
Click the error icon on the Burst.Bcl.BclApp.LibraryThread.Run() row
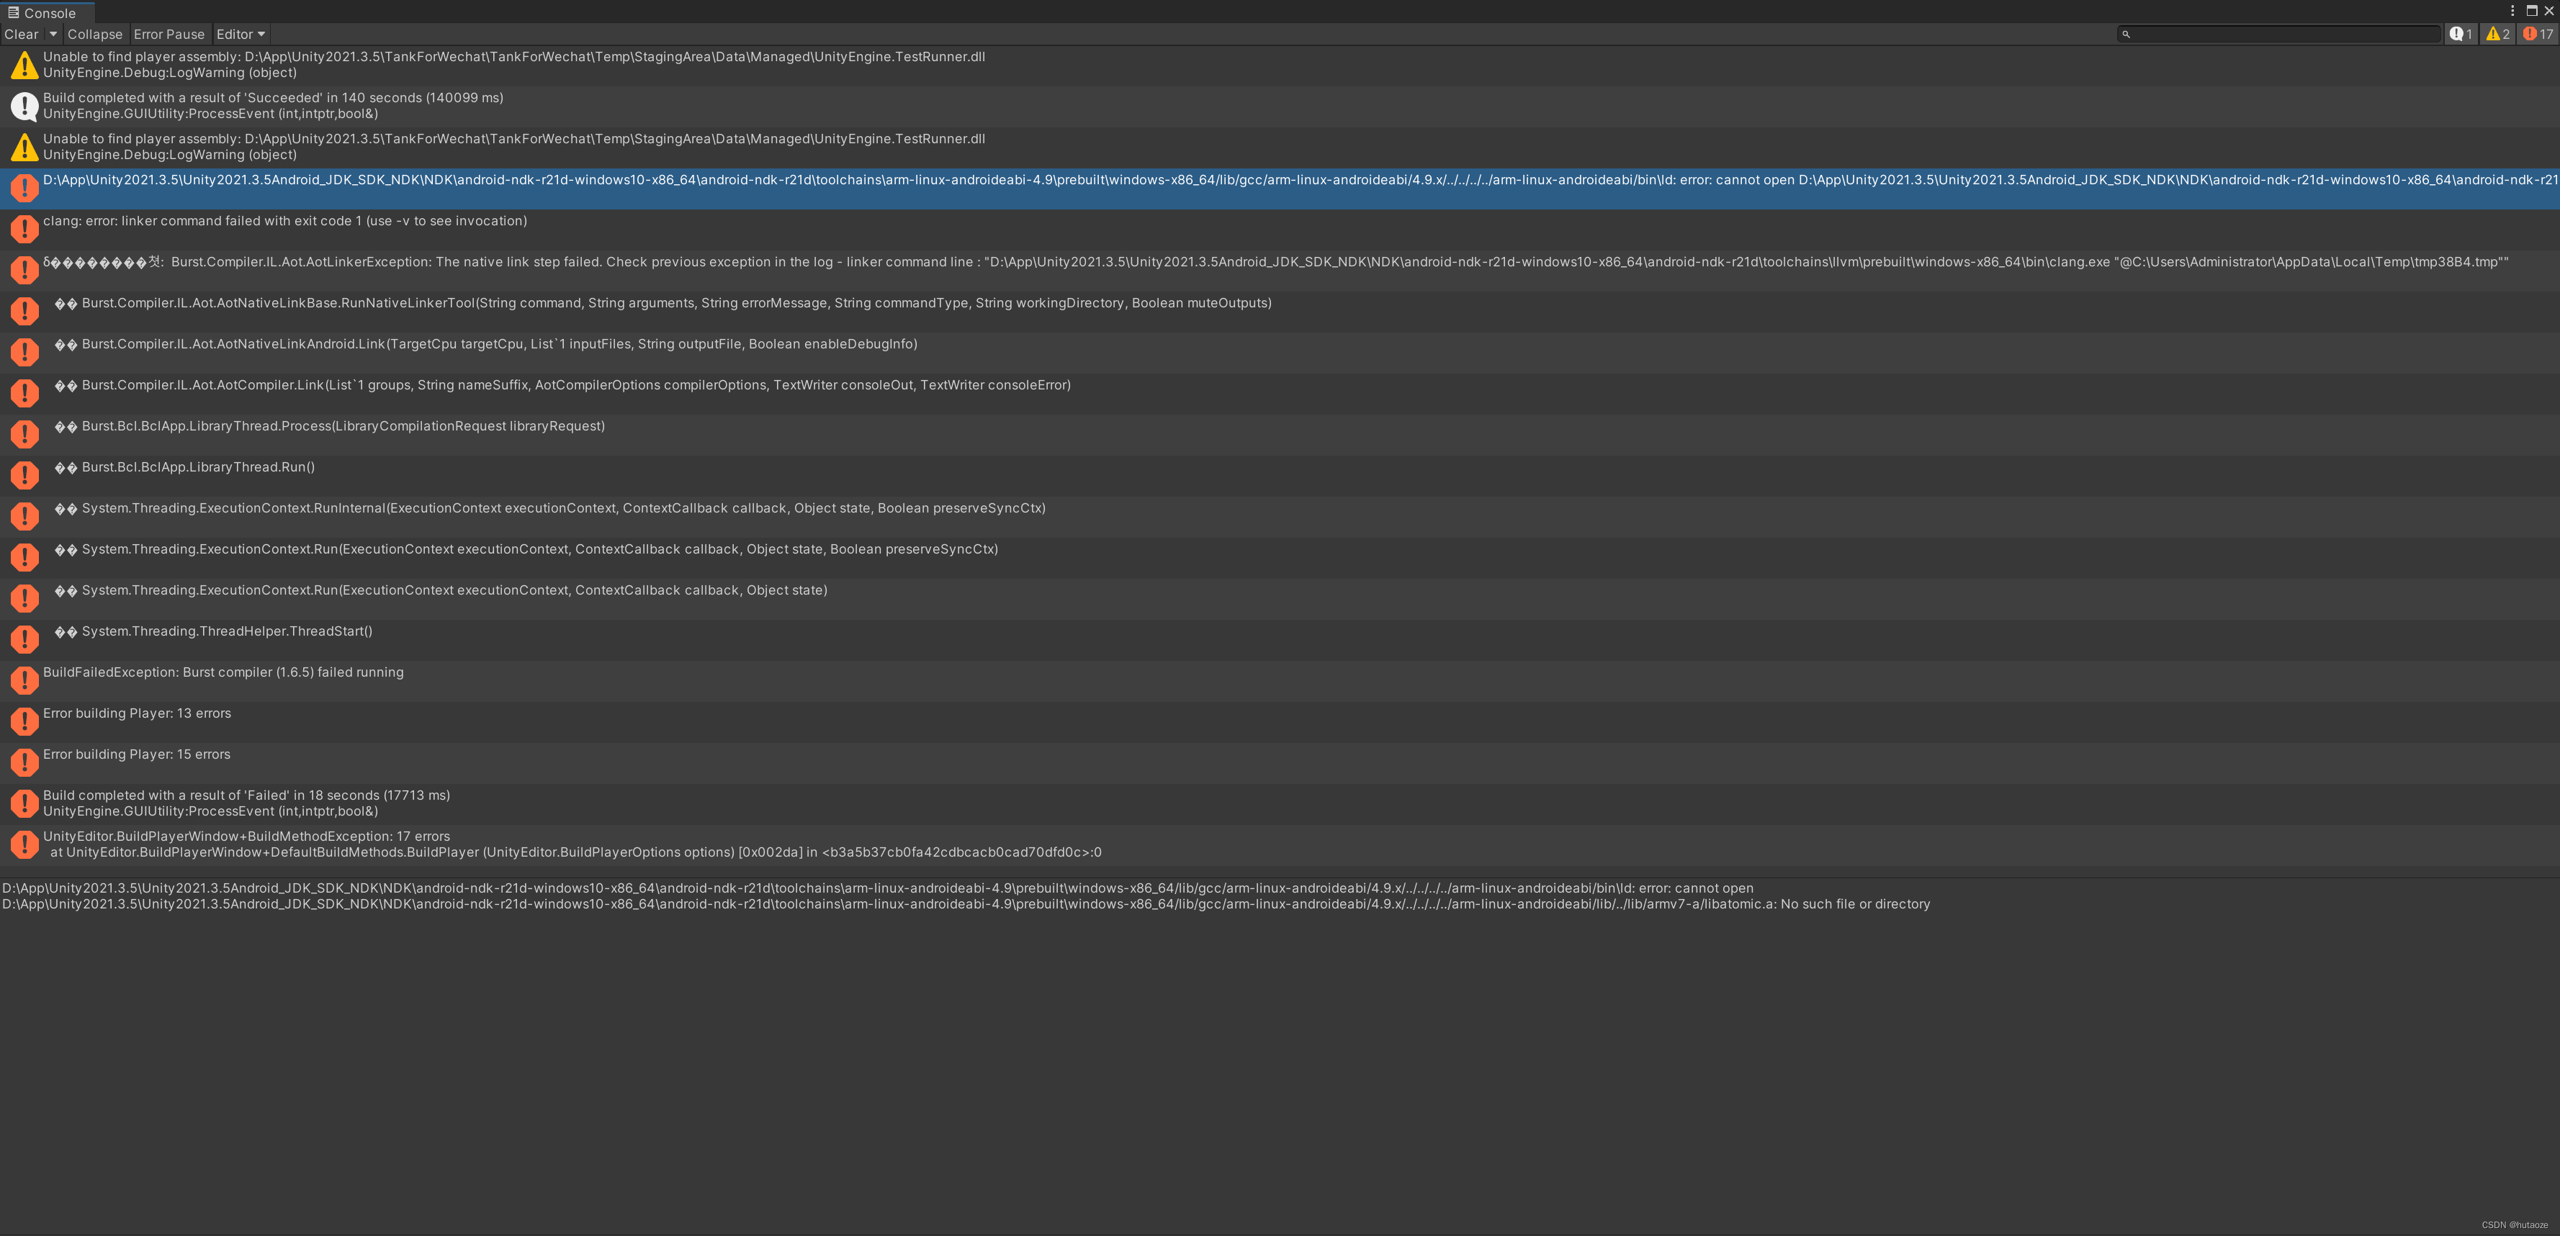click(x=24, y=475)
